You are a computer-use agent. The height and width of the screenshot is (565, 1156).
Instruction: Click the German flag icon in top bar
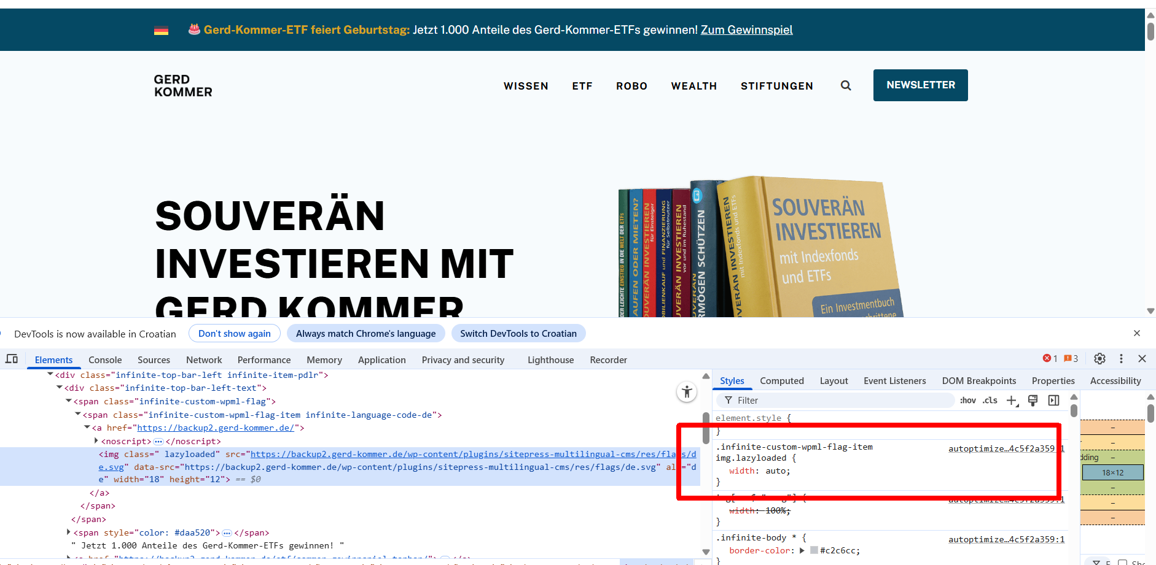(161, 31)
